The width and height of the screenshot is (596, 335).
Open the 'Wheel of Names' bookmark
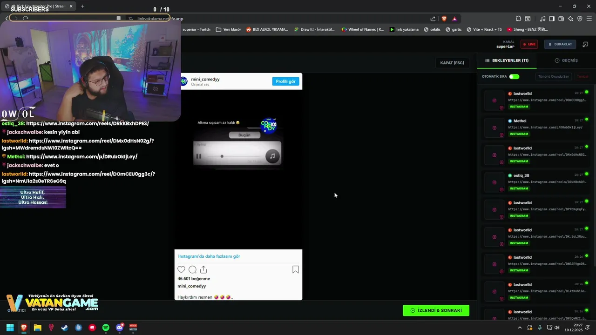point(362,29)
